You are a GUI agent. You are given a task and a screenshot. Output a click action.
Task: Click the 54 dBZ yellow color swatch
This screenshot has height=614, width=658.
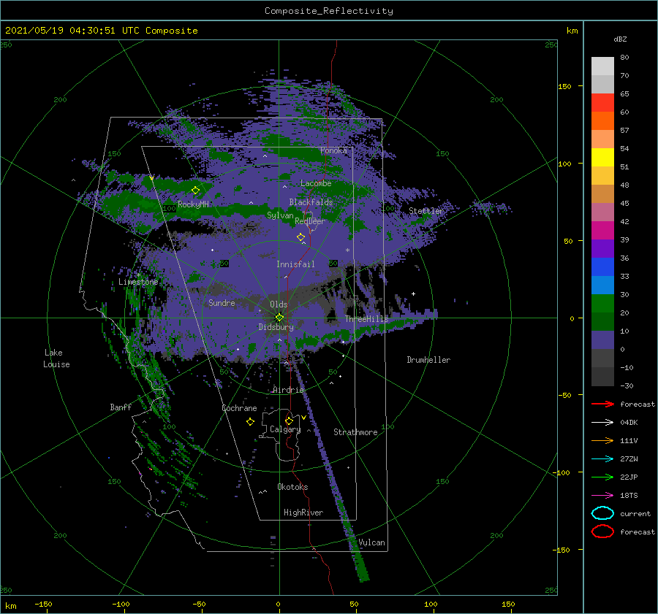[x=602, y=157]
